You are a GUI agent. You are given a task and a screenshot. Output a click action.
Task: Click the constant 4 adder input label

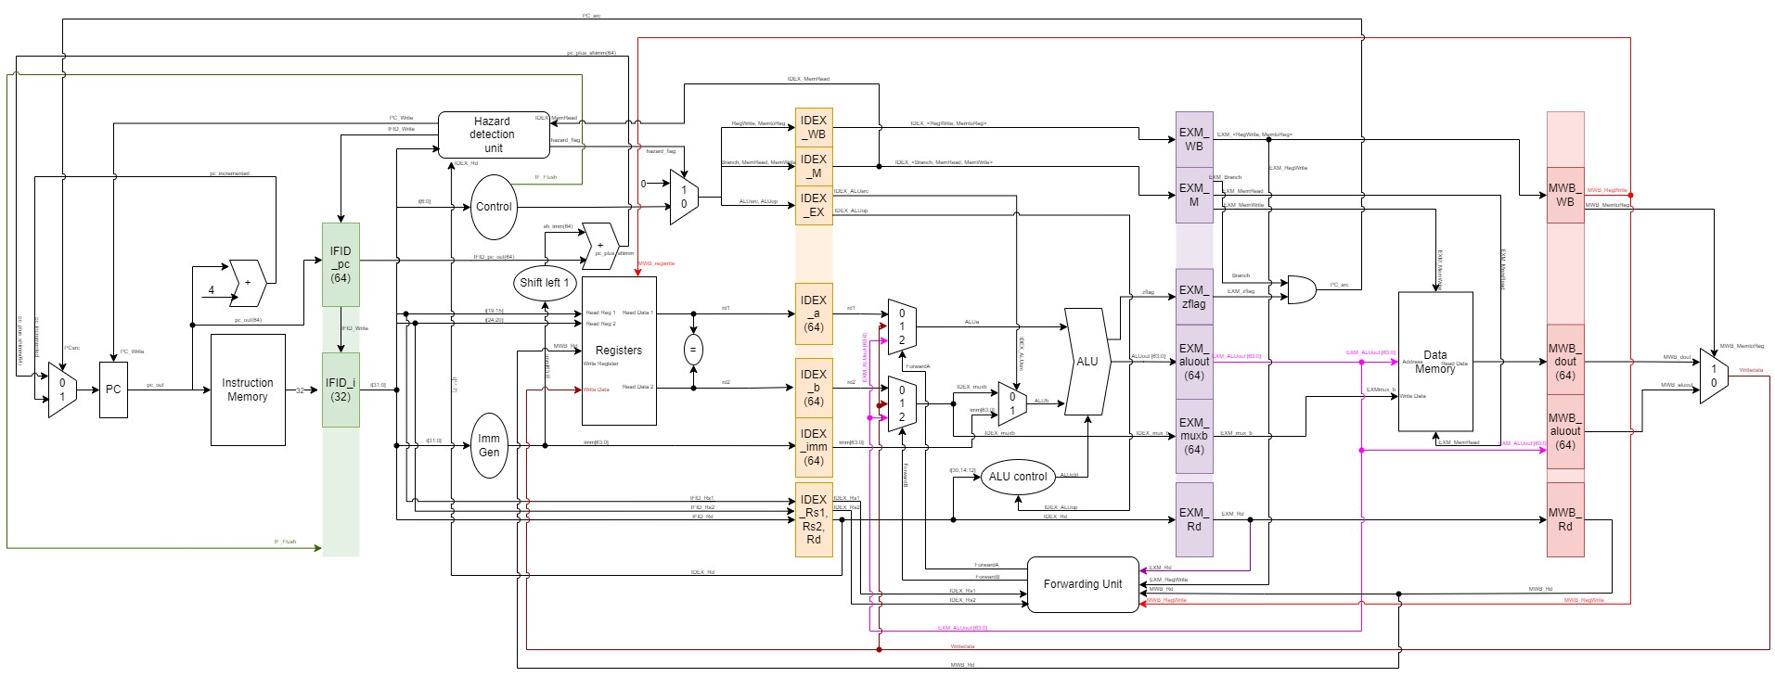(211, 290)
